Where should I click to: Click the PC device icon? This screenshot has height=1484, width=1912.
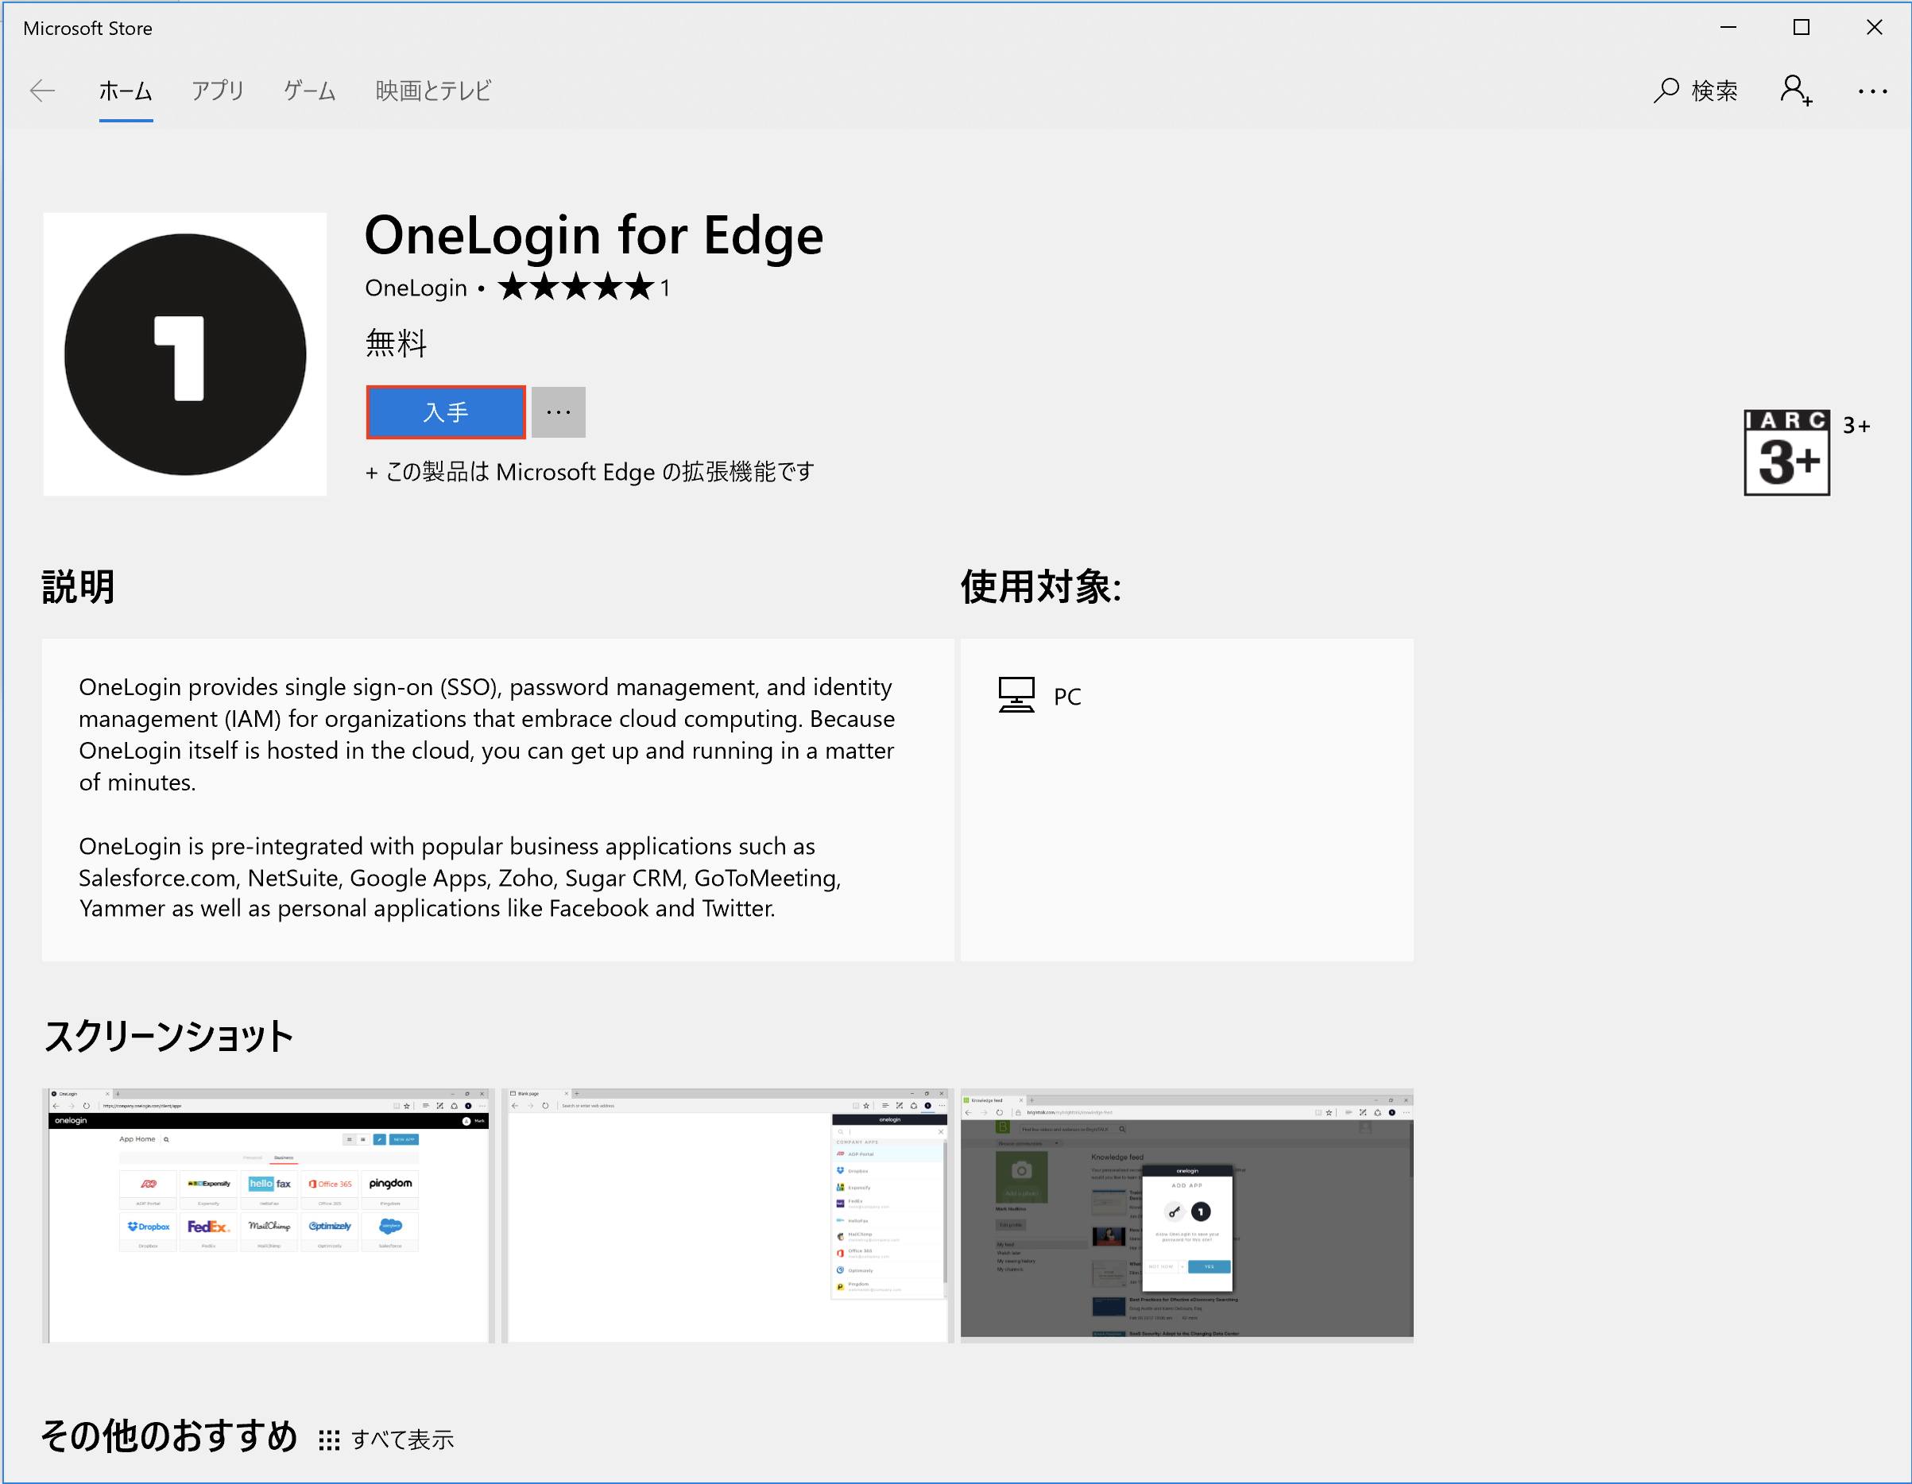coord(1016,696)
